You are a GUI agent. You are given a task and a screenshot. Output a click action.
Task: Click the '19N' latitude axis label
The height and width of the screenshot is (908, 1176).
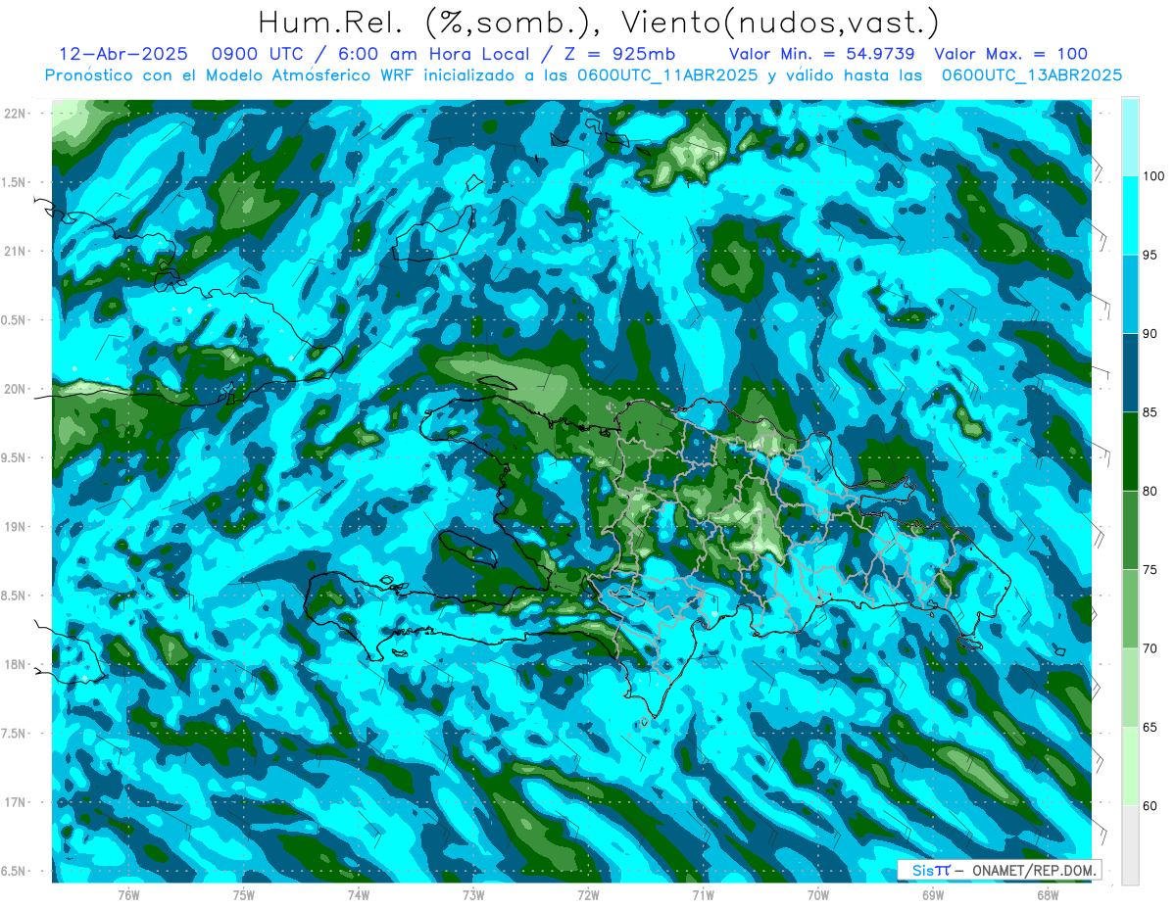pyautogui.click(x=15, y=526)
